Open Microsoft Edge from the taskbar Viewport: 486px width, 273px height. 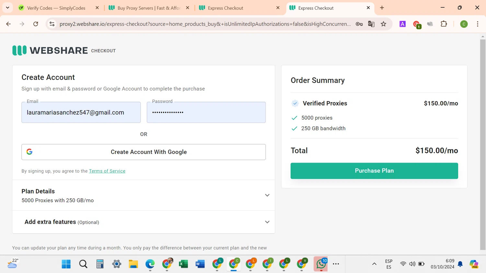150,264
